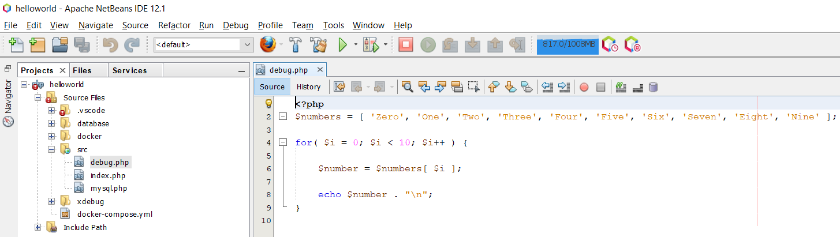
Task: Expand the .vscode folder
Action: [51, 110]
